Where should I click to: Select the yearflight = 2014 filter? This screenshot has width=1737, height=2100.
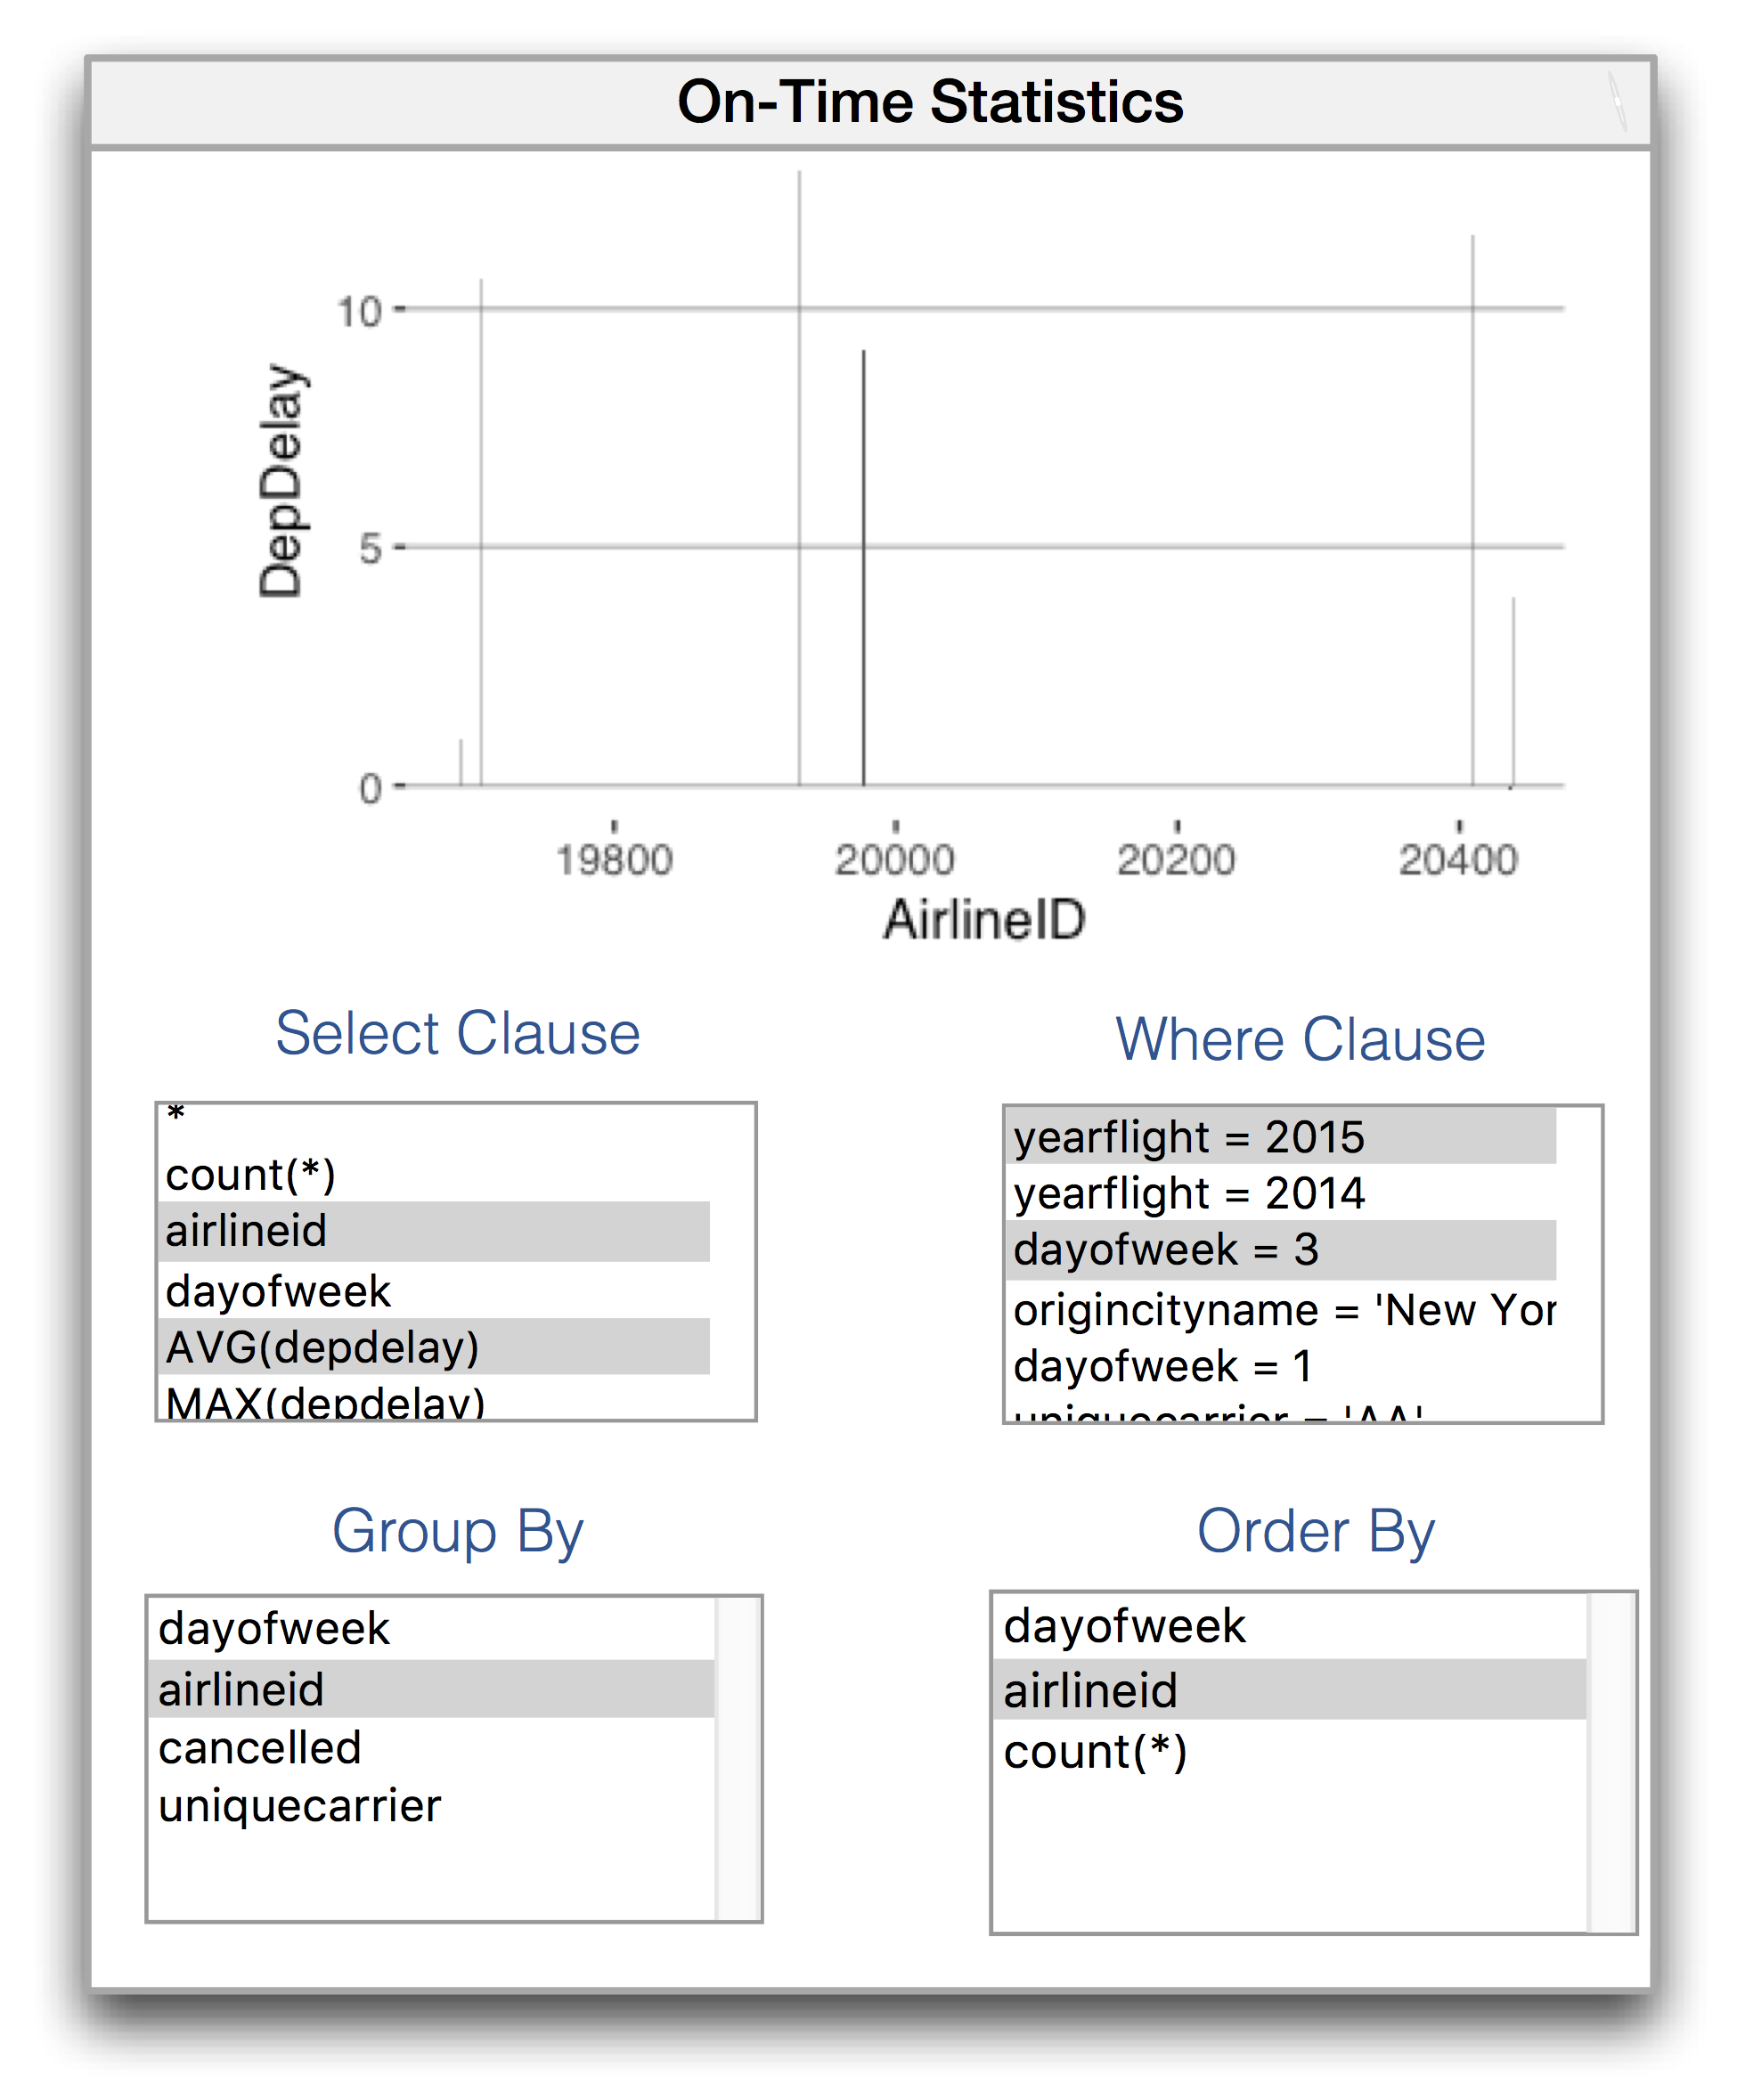pos(1188,1193)
